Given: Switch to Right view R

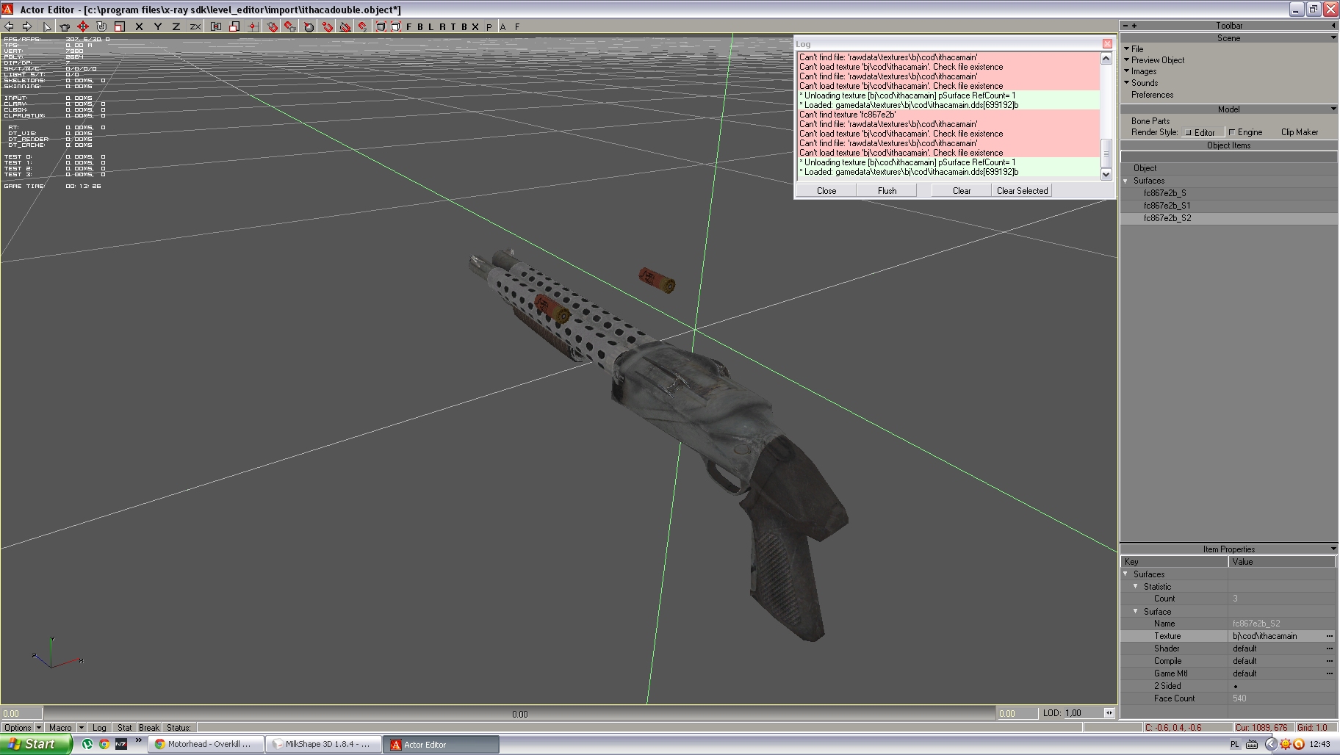Looking at the screenshot, I should coord(442,26).
